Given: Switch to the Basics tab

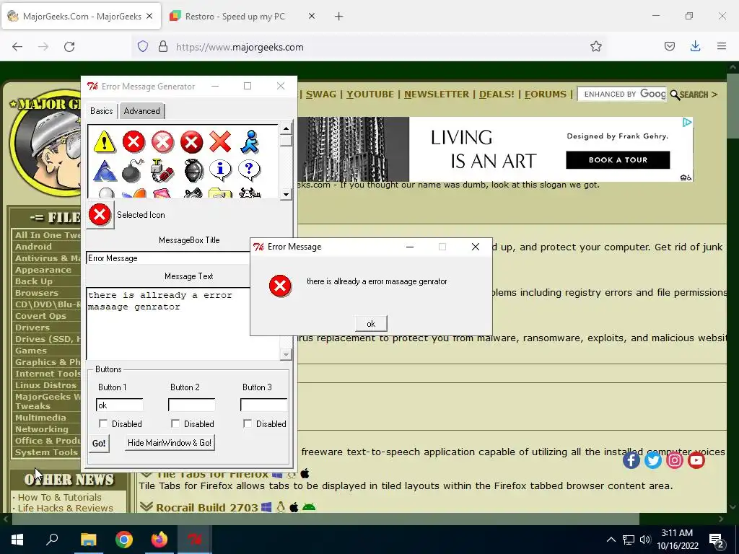Looking at the screenshot, I should coord(101,111).
